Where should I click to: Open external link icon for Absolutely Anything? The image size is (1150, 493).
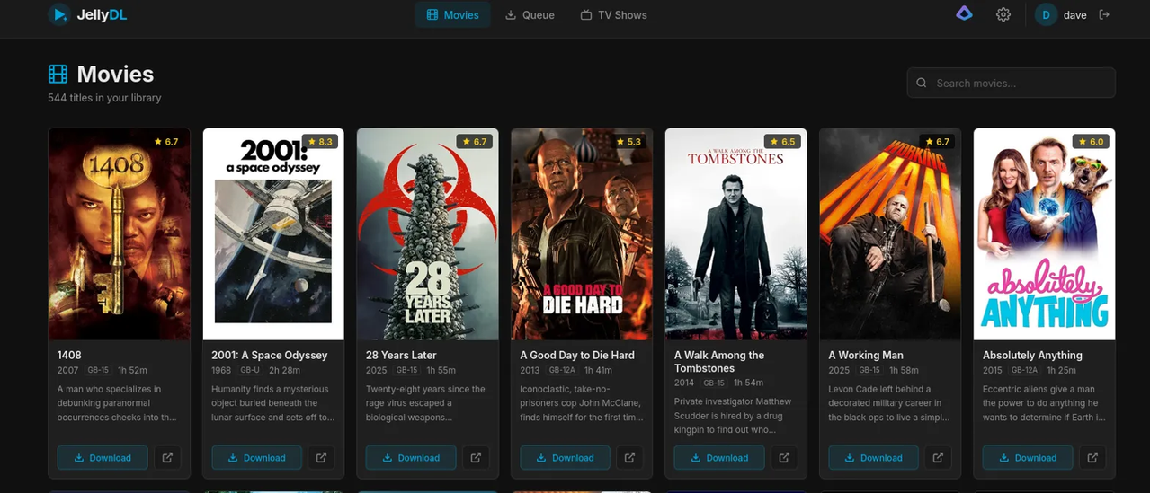pyautogui.click(x=1092, y=457)
